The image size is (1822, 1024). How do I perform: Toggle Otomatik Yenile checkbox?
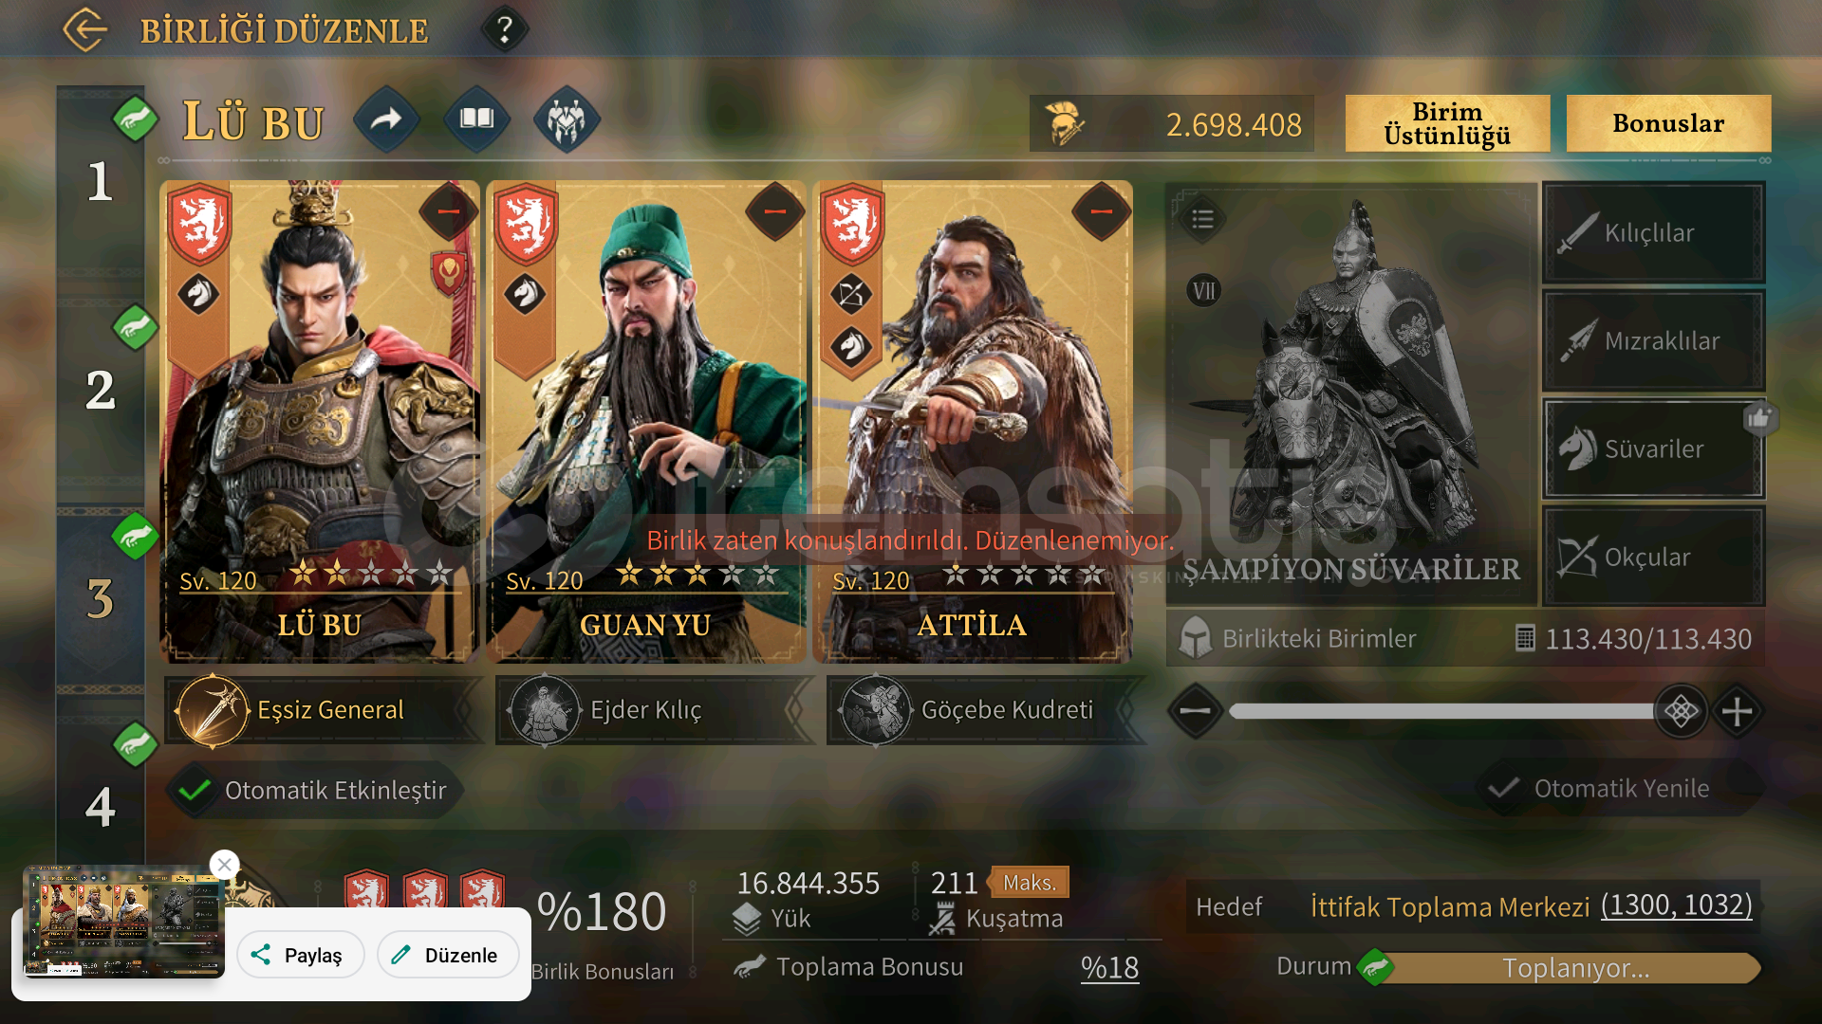point(1503,789)
